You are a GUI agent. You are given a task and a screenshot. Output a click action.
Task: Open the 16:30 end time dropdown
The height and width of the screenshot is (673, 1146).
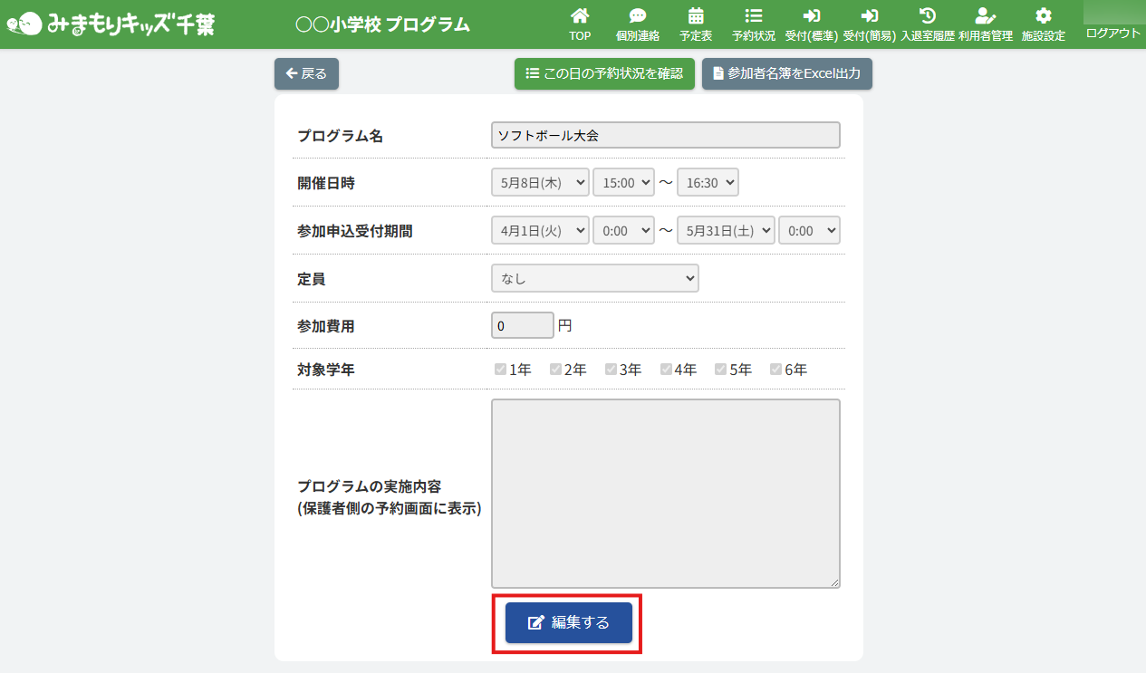708,183
